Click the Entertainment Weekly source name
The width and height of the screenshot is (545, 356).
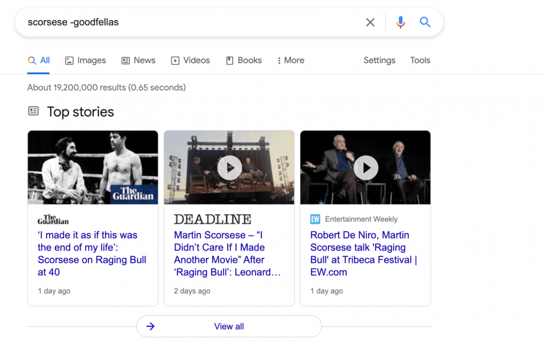pos(361,219)
